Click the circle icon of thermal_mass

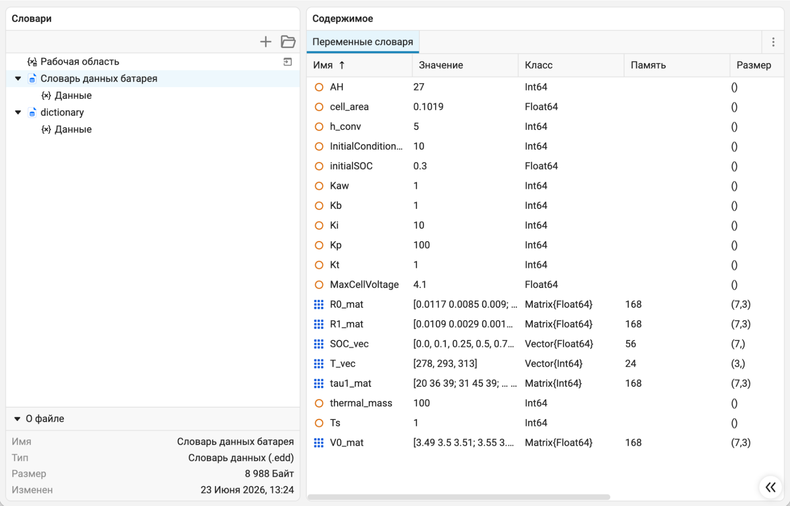(319, 403)
